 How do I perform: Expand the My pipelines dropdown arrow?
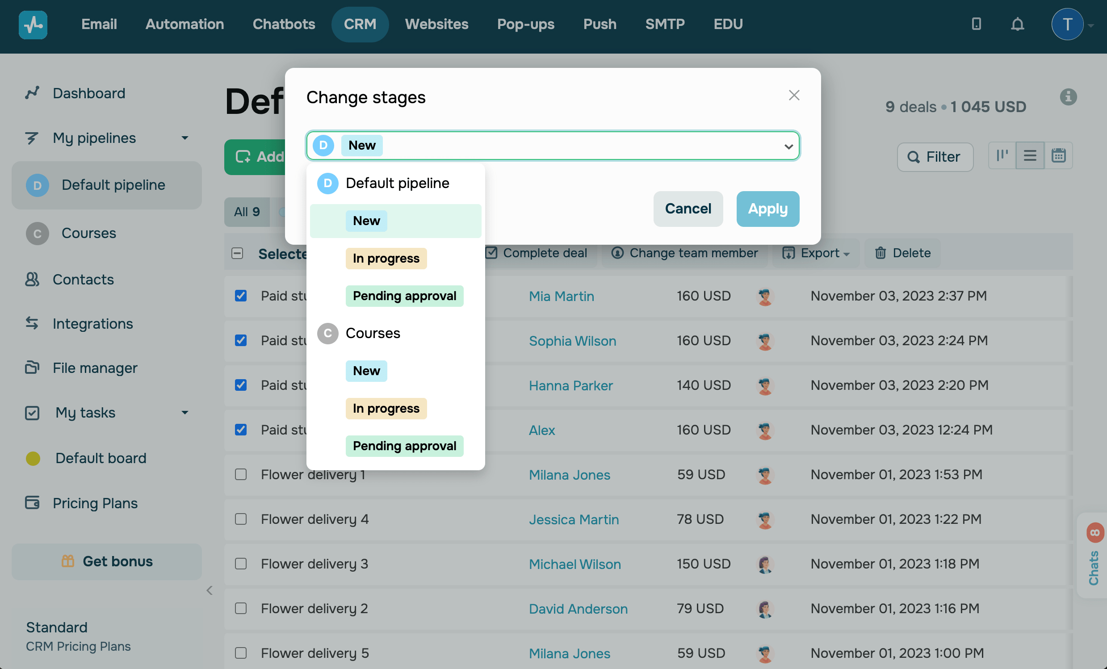[184, 138]
